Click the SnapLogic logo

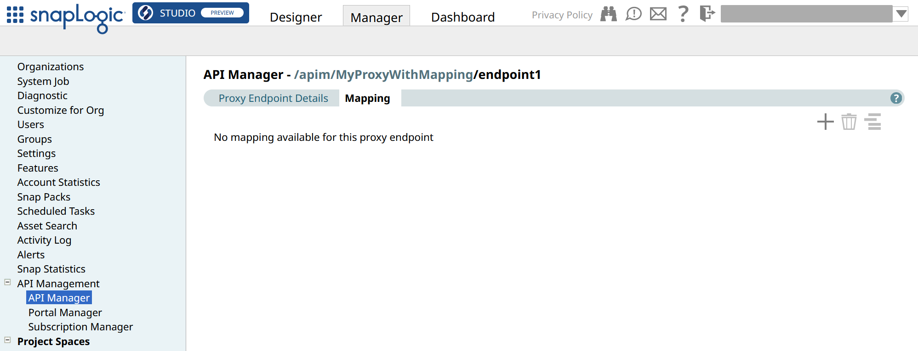point(78,18)
